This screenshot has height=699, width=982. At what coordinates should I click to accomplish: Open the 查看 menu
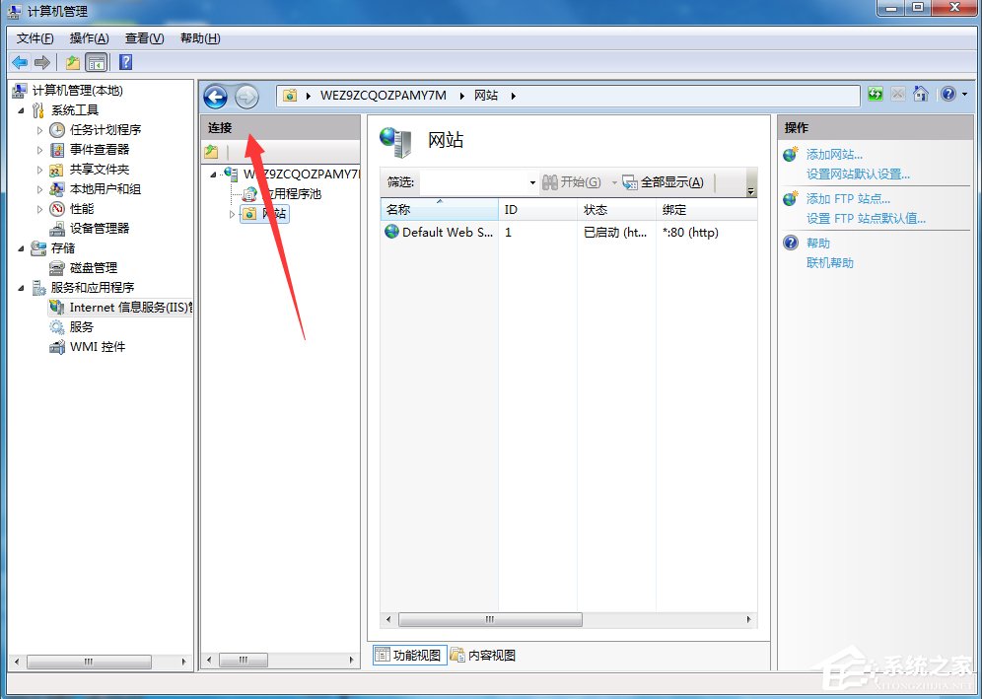(x=143, y=38)
